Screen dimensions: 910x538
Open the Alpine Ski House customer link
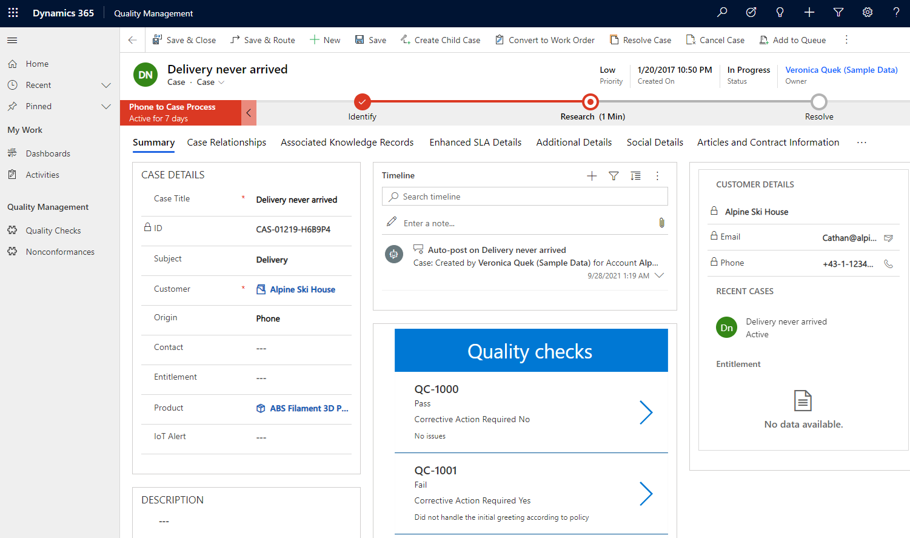tap(303, 290)
